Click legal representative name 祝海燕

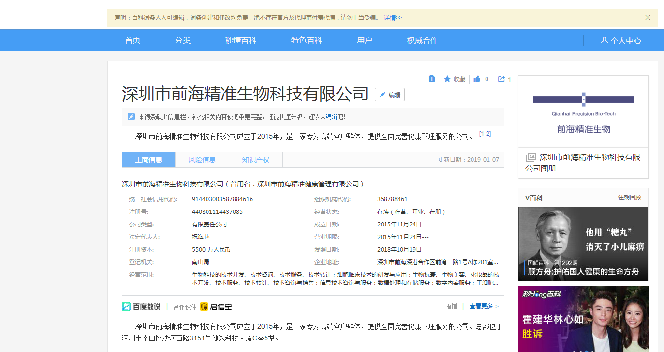click(201, 237)
